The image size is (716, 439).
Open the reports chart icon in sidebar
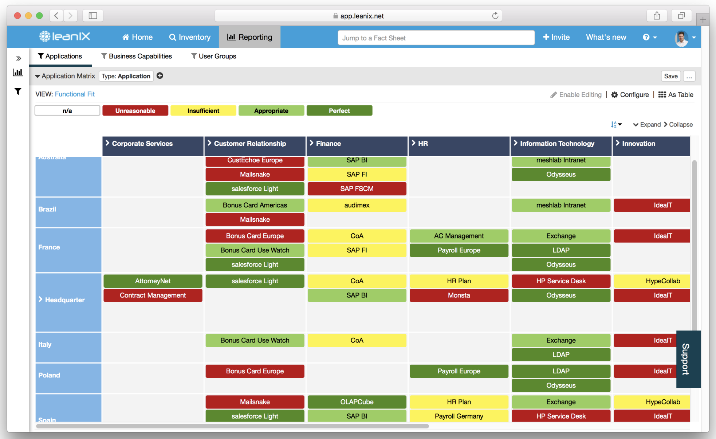point(18,72)
